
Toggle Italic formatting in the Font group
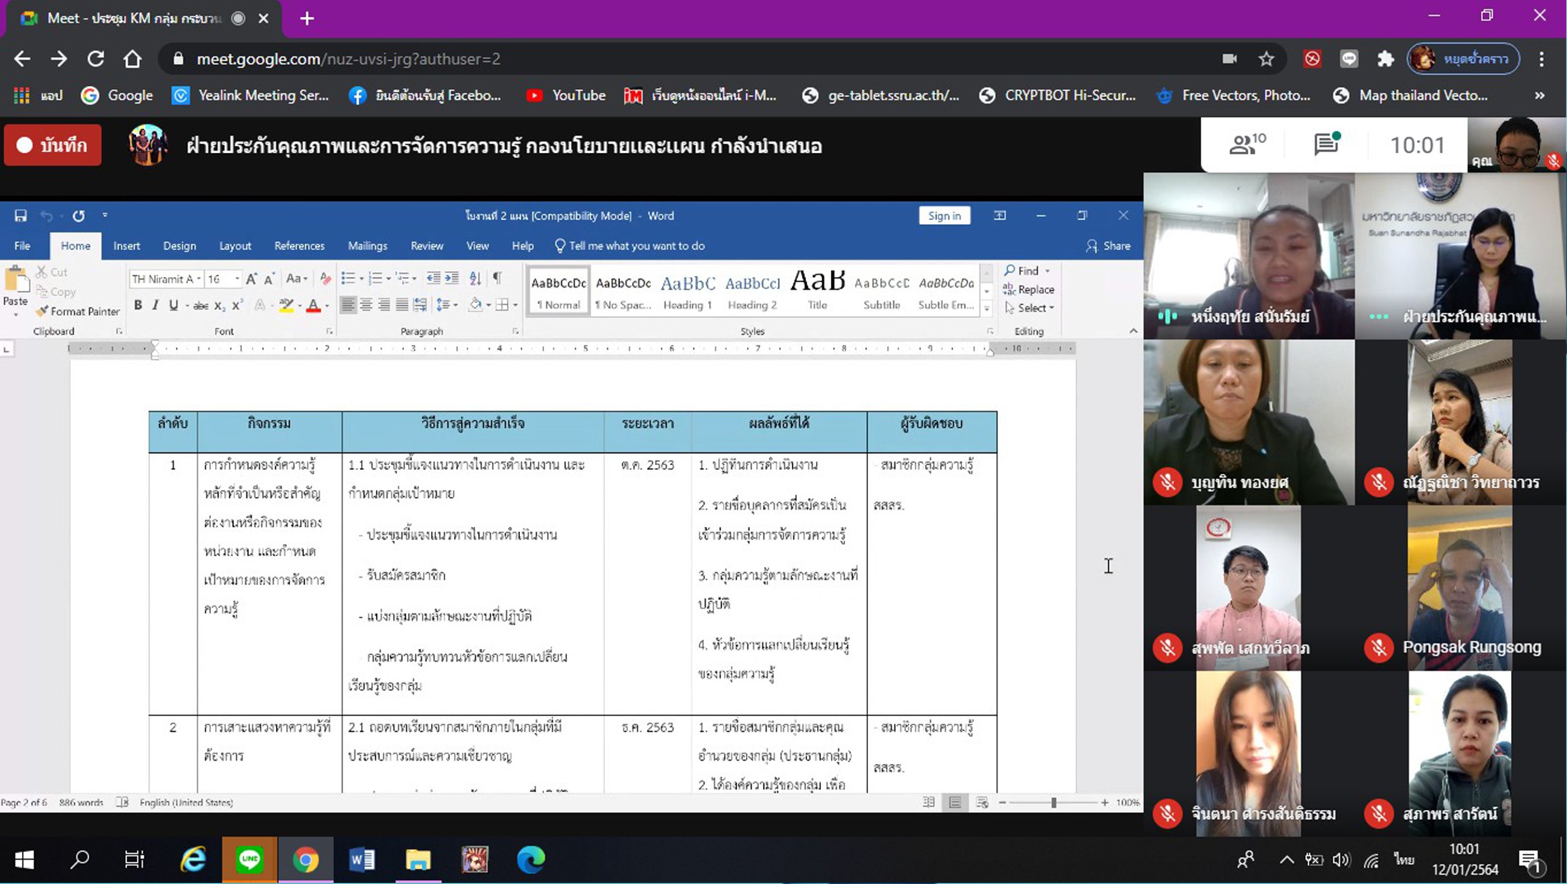click(156, 305)
